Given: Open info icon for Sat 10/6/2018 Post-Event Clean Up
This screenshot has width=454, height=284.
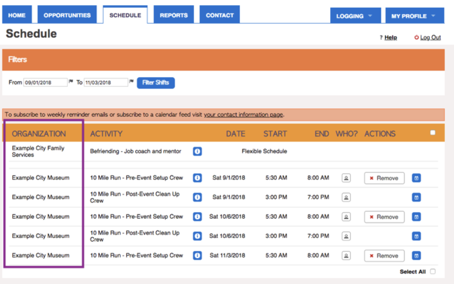Looking at the screenshot, I should (x=197, y=236).
